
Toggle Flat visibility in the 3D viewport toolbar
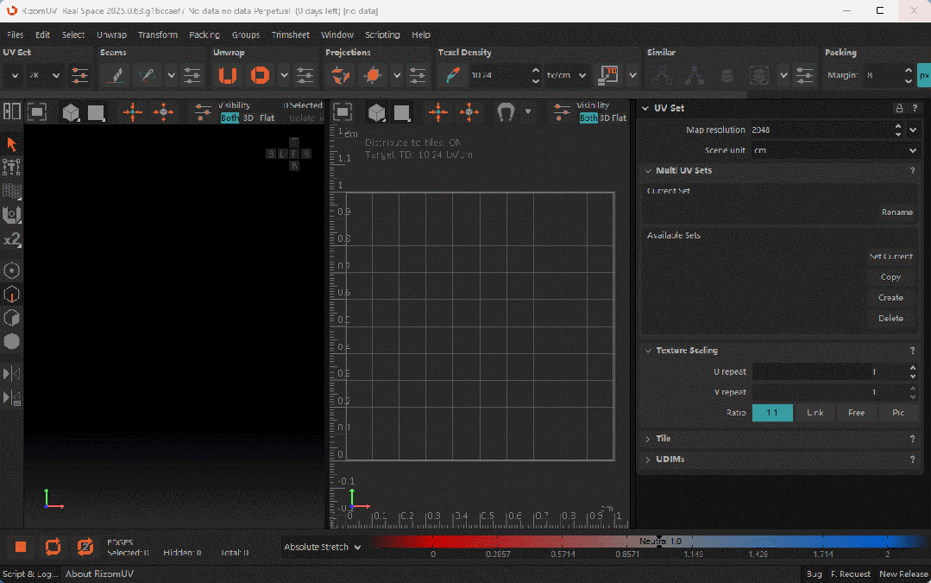pyautogui.click(x=267, y=117)
